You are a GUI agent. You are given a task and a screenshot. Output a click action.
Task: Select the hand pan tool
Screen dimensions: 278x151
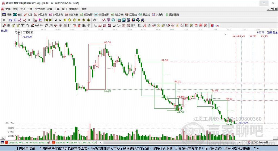coord(94,20)
